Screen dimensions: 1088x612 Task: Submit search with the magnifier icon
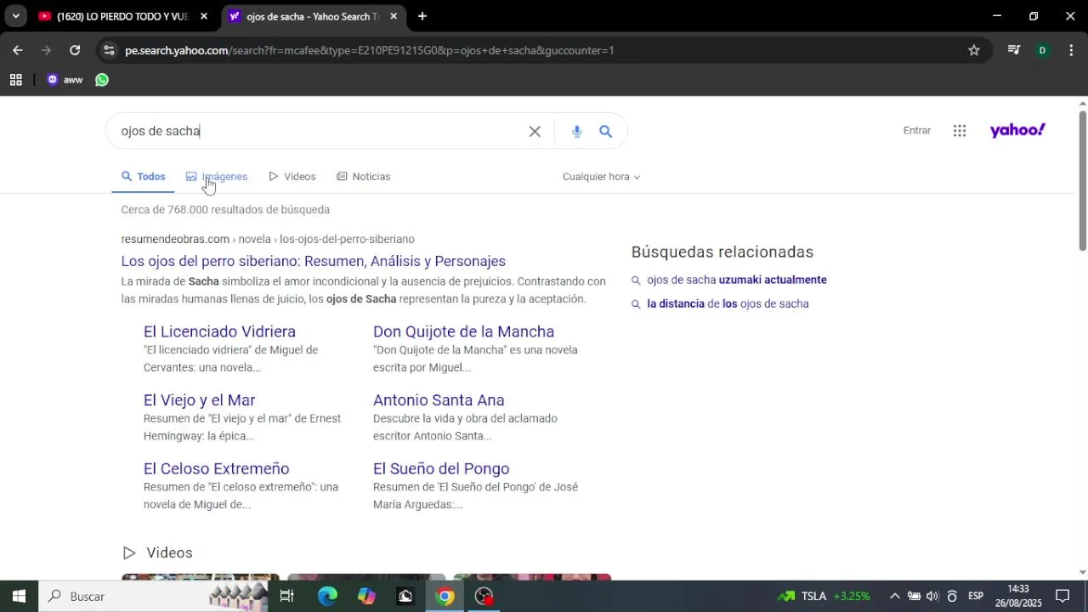coord(605,131)
